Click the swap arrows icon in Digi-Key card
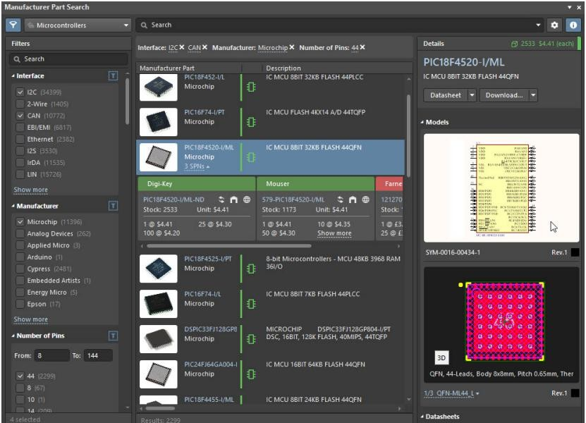 pyautogui.click(x=221, y=200)
